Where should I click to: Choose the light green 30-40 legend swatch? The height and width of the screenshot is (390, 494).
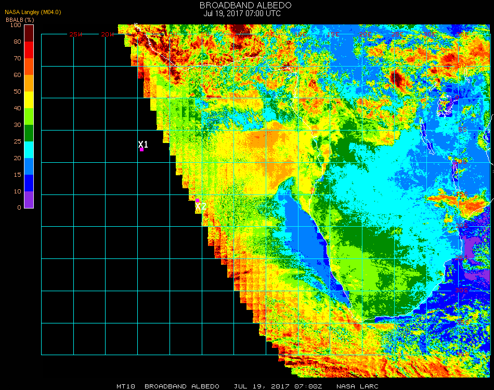coord(29,116)
